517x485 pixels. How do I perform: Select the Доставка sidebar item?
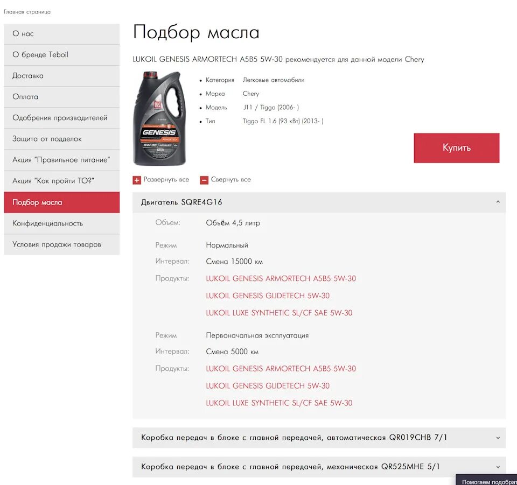point(61,76)
